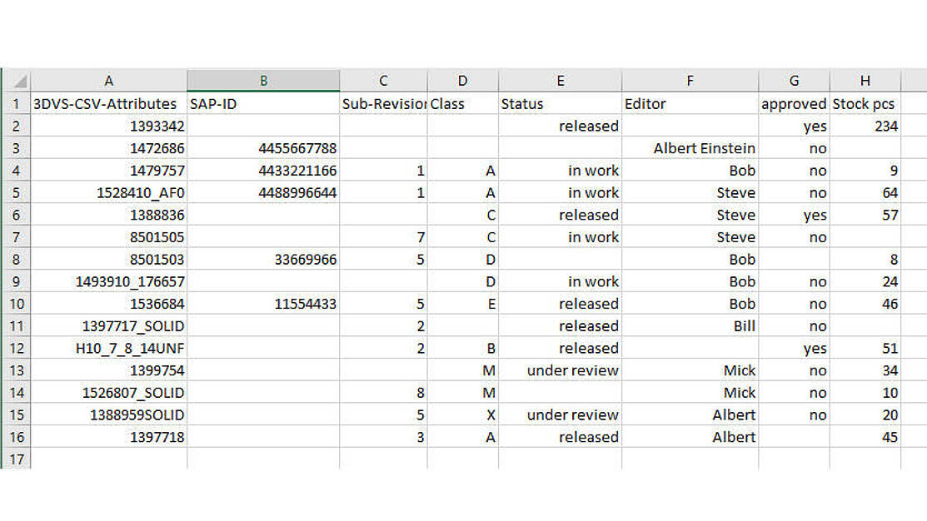Click the 'approved' header cell
Viewport: 927px width, 521px height.
(x=794, y=104)
